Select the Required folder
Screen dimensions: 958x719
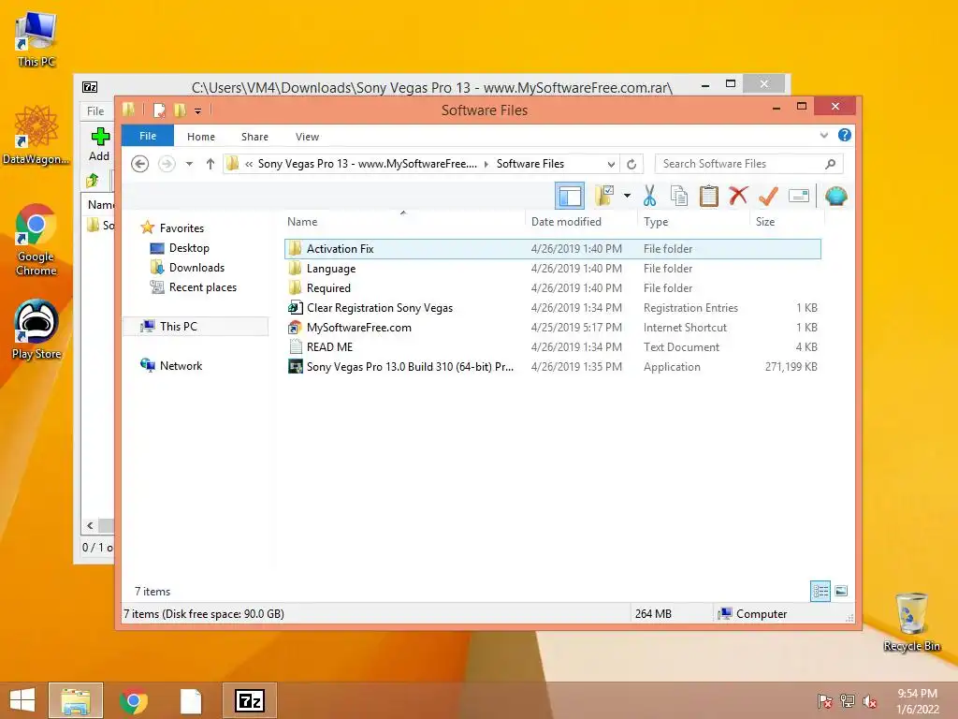pyautogui.click(x=552, y=288)
